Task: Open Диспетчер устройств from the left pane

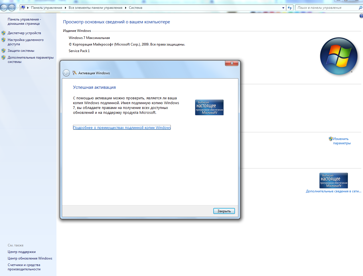Action: click(24, 33)
